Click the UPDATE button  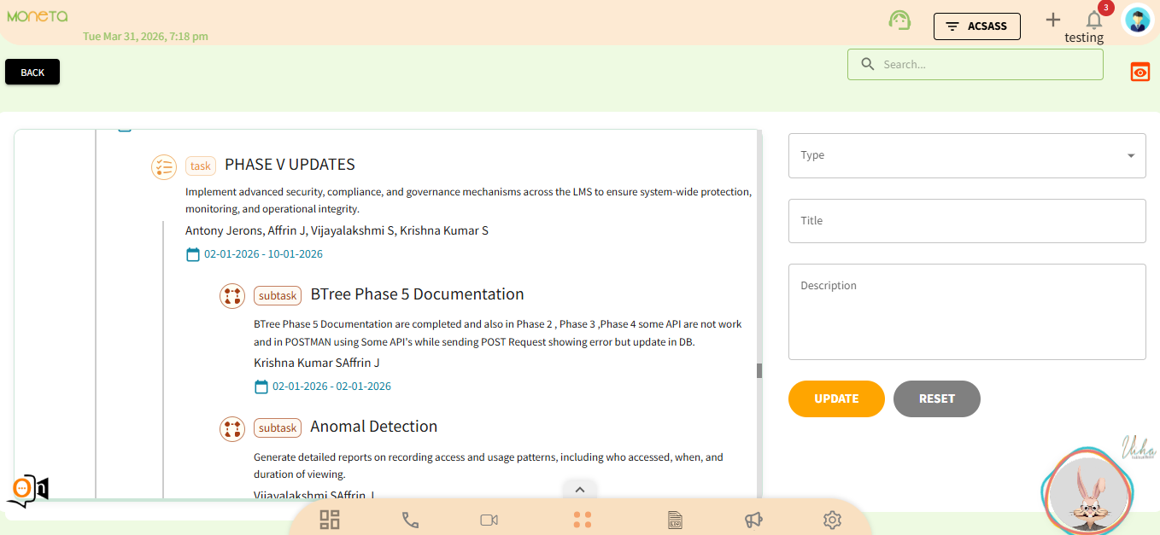tap(835, 398)
